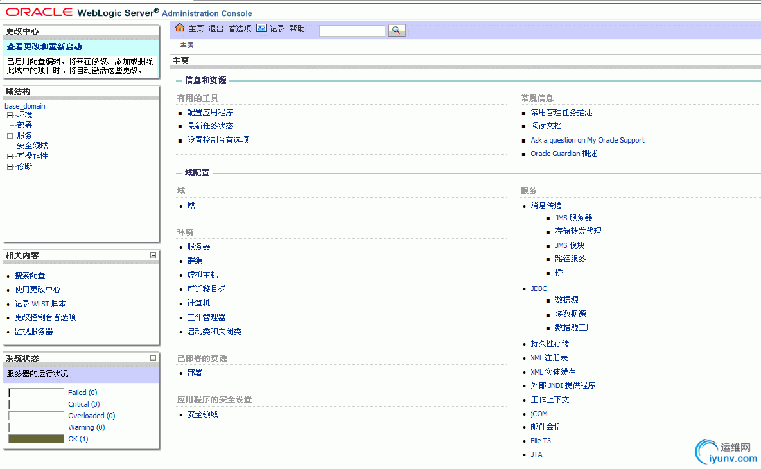Click 记录 WLST 脚本 link
Viewport: 761px width, 469px height.
(x=40, y=303)
